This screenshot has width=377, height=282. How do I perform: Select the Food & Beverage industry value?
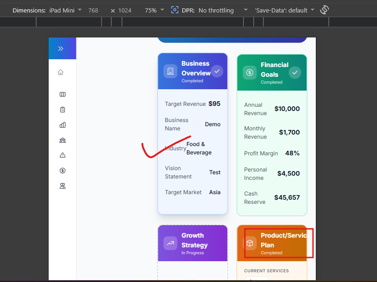click(x=199, y=148)
